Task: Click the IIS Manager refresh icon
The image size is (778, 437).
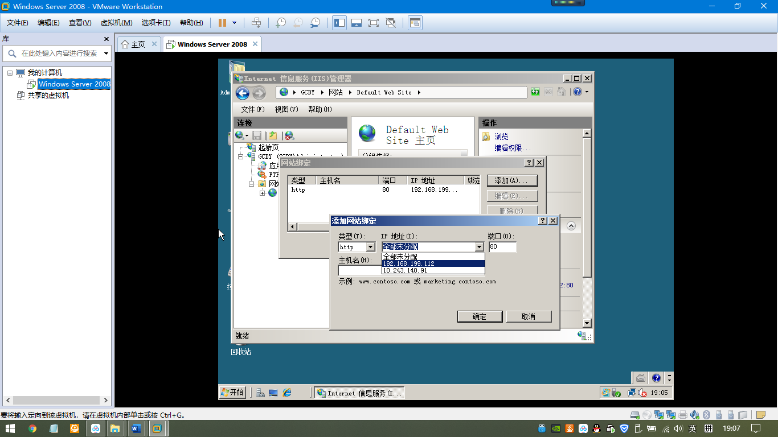Action: 535,92
